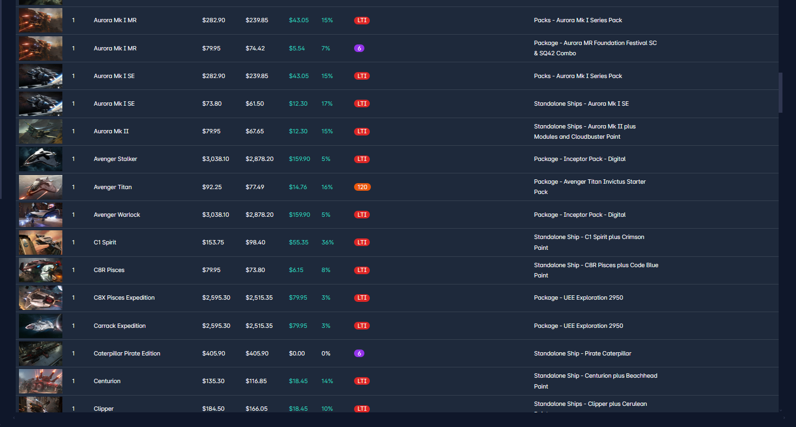Select the Aurora Mk II thumbnail
Image resolution: width=796 pixels, height=427 pixels.
click(41, 131)
